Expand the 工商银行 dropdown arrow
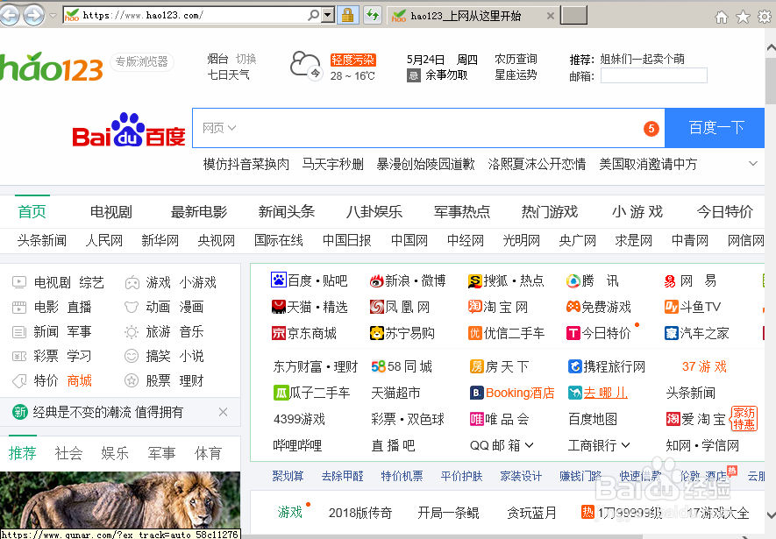776x539 pixels. (x=625, y=445)
